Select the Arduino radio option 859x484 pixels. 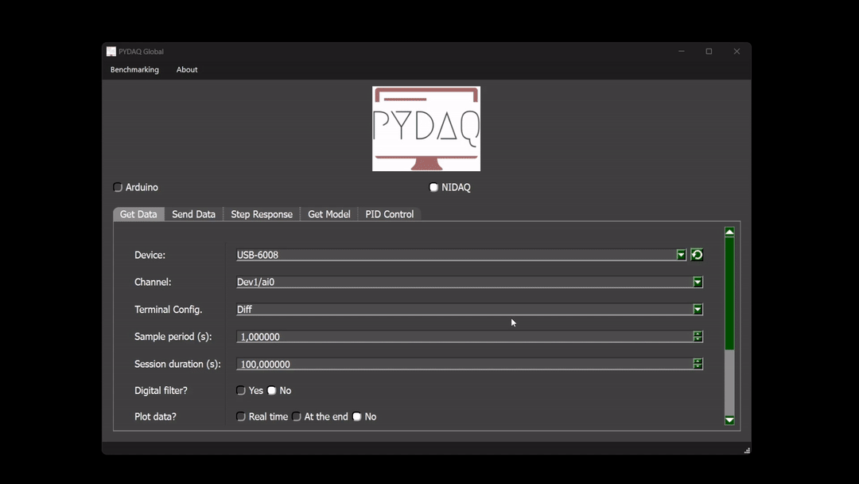[118, 187]
